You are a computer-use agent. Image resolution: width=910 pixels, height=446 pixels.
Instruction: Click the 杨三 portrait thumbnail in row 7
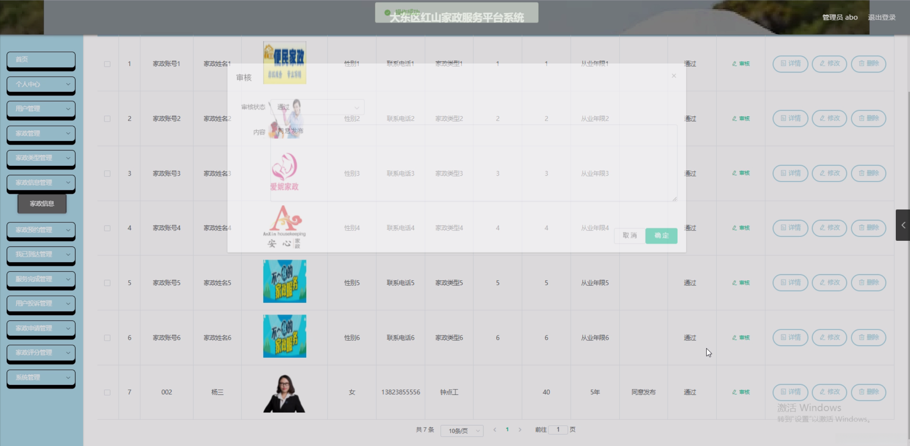pyautogui.click(x=284, y=393)
